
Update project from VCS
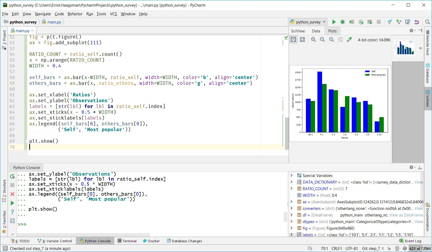[390, 22]
